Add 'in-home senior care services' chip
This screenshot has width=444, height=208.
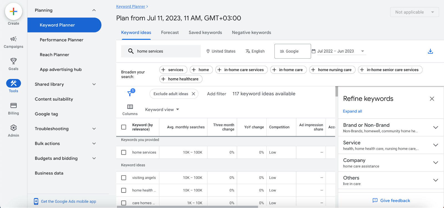[390, 70]
